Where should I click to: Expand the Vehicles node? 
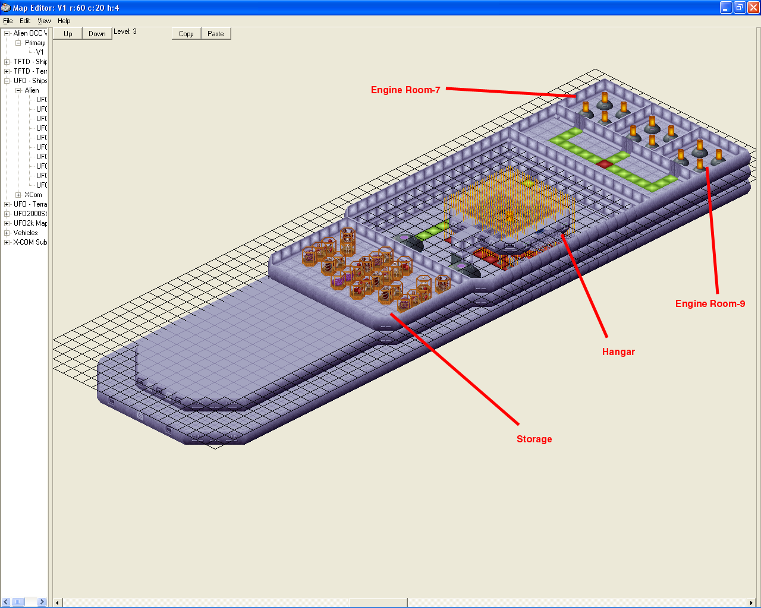coord(7,233)
